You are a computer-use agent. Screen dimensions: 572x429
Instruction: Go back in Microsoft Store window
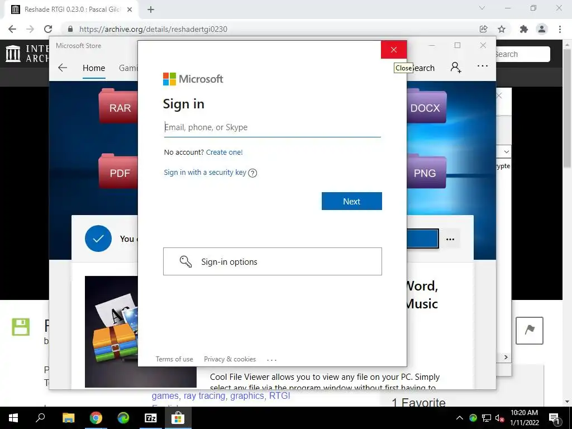[x=63, y=68]
